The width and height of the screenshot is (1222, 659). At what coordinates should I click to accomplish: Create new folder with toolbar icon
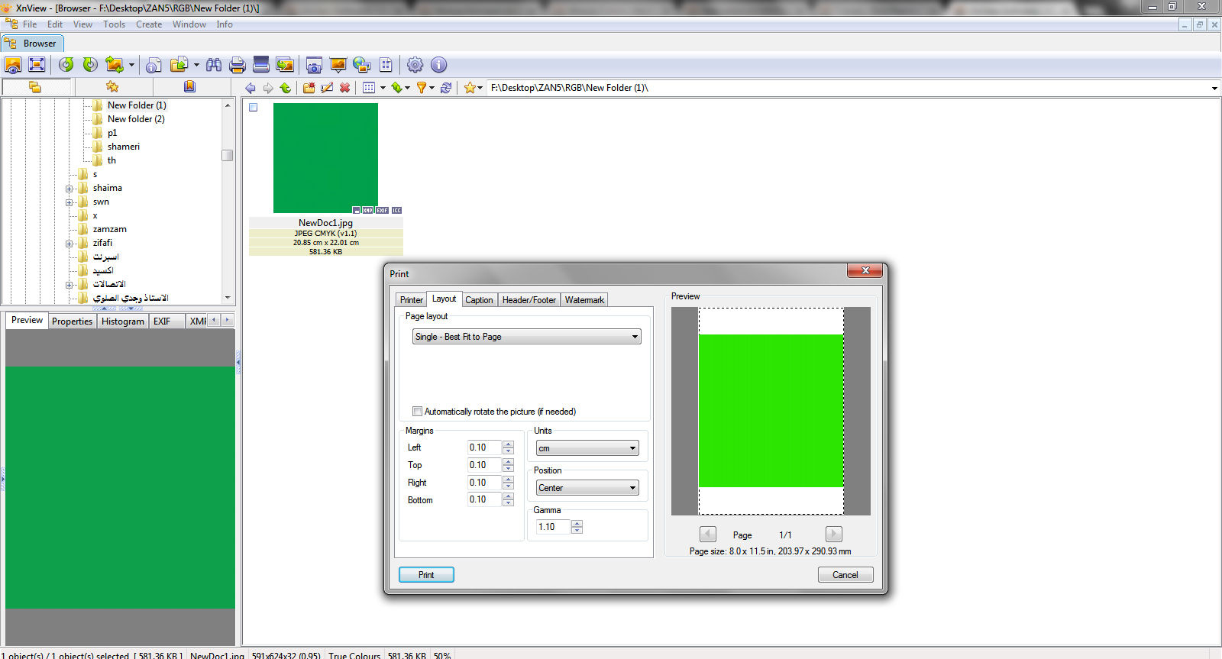309,88
